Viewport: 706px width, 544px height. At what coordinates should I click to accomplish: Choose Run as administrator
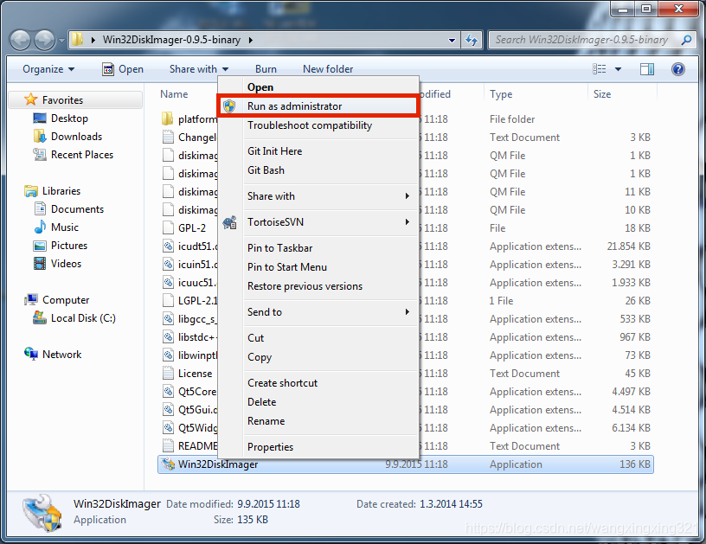click(318, 106)
